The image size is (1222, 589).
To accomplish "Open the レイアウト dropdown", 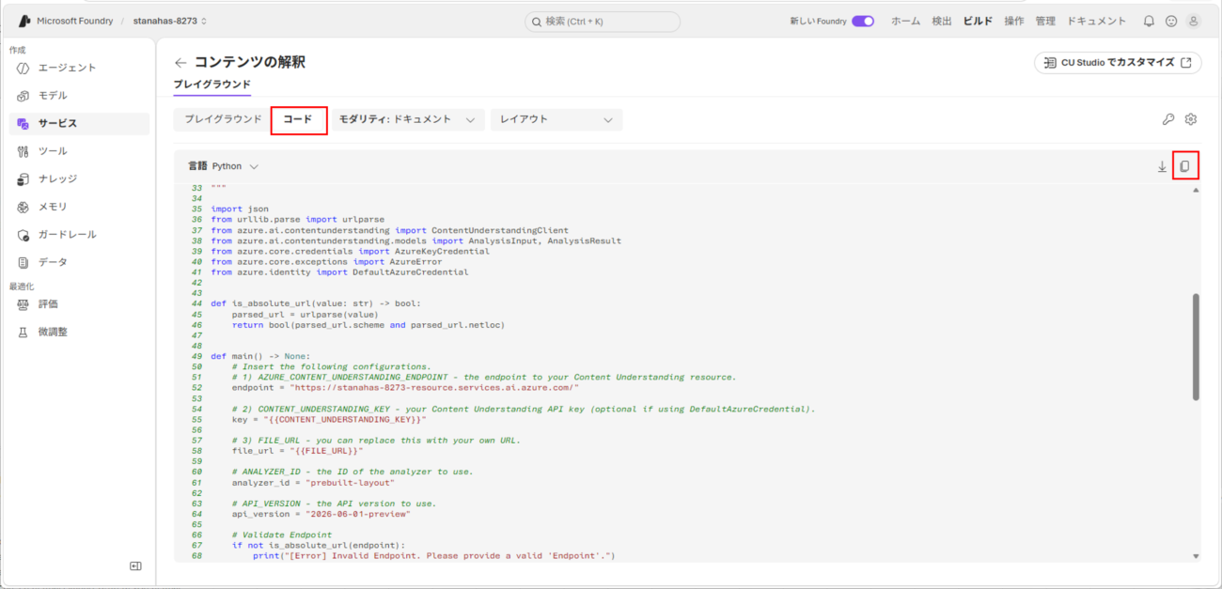I will (x=556, y=119).
